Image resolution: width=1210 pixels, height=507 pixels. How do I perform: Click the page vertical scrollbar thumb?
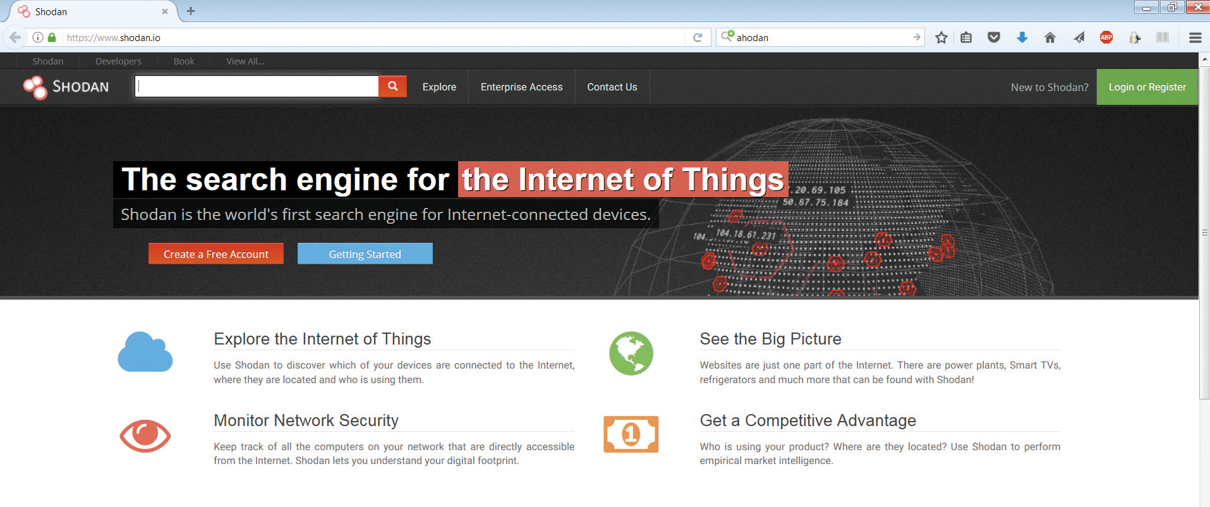pyautogui.click(x=1204, y=233)
